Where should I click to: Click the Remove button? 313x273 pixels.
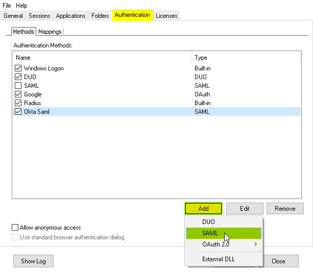point(285,209)
